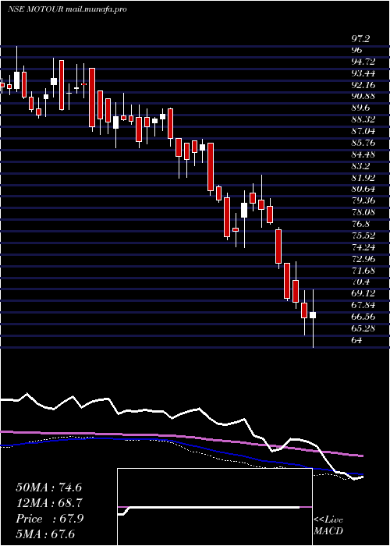390x546 pixels.
Task: Click the 90.88 price axis label
Action: [363, 96]
